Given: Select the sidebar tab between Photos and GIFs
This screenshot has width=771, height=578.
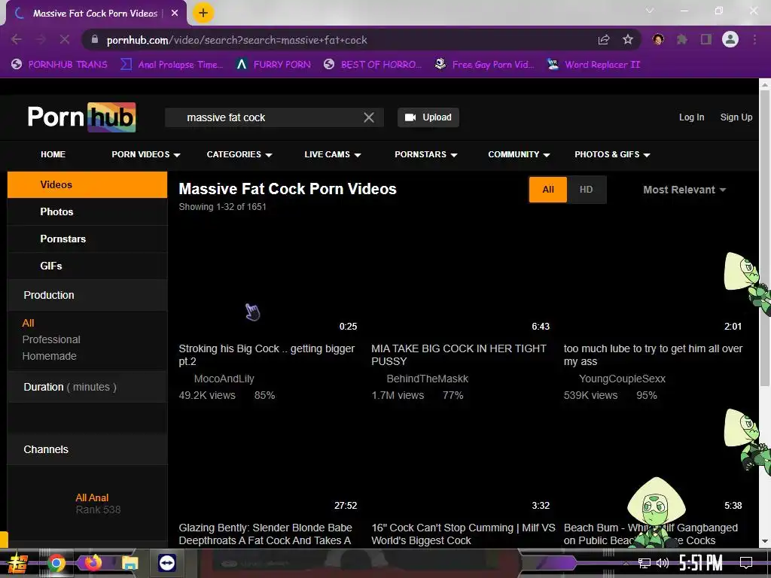Looking at the screenshot, I should [87, 239].
